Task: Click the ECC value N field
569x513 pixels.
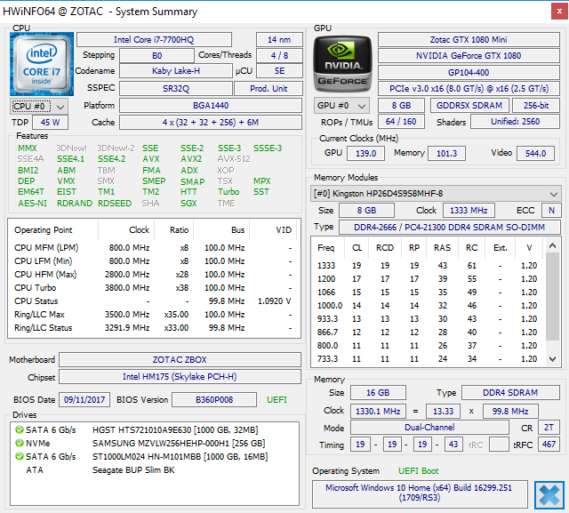Action: tap(551, 210)
